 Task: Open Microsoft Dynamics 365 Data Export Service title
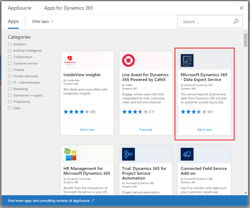pos(204,77)
